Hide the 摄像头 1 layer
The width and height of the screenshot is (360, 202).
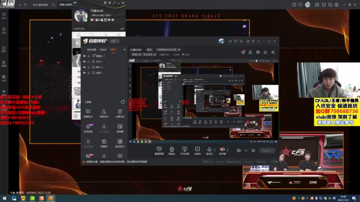point(84,56)
